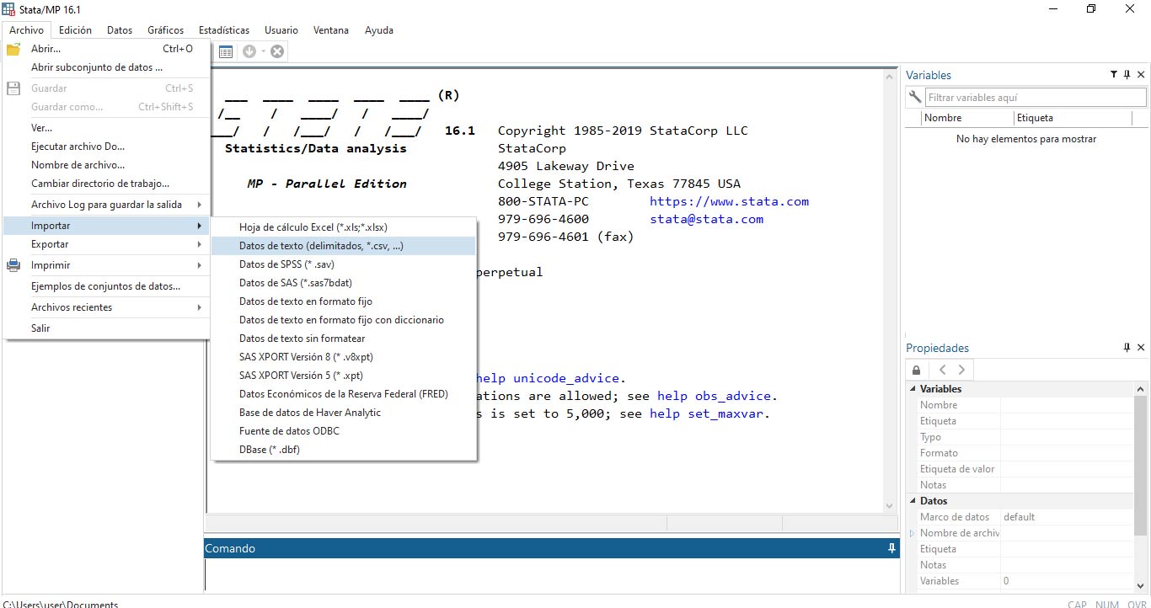This screenshot has width=1151, height=608.
Task: Click the Break (X circle) toolbar icon
Action: point(277,51)
